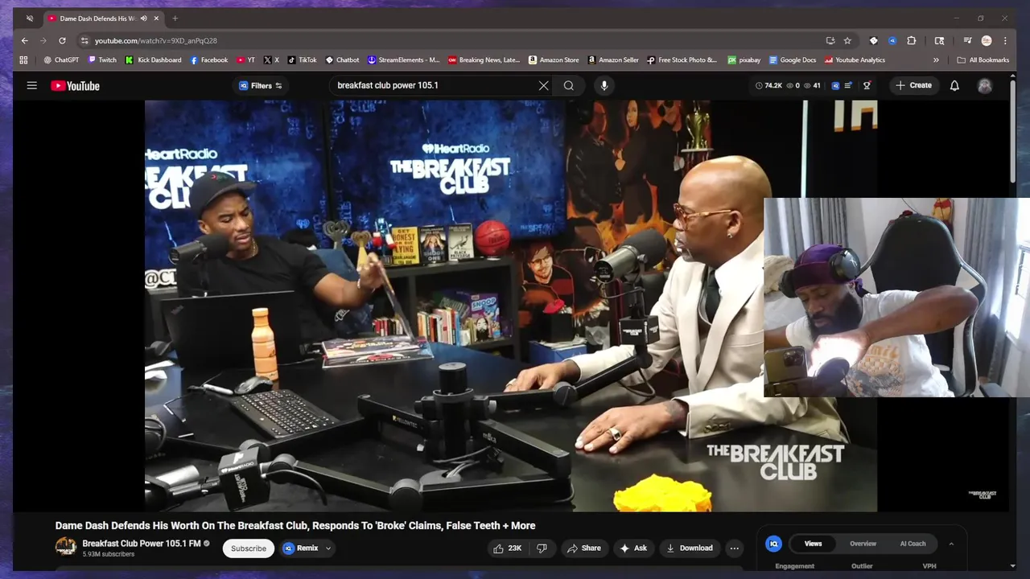Collapse the vidIQ panel chevron
The width and height of the screenshot is (1030, 579).
pyautogui.click(x=951, y=544)
